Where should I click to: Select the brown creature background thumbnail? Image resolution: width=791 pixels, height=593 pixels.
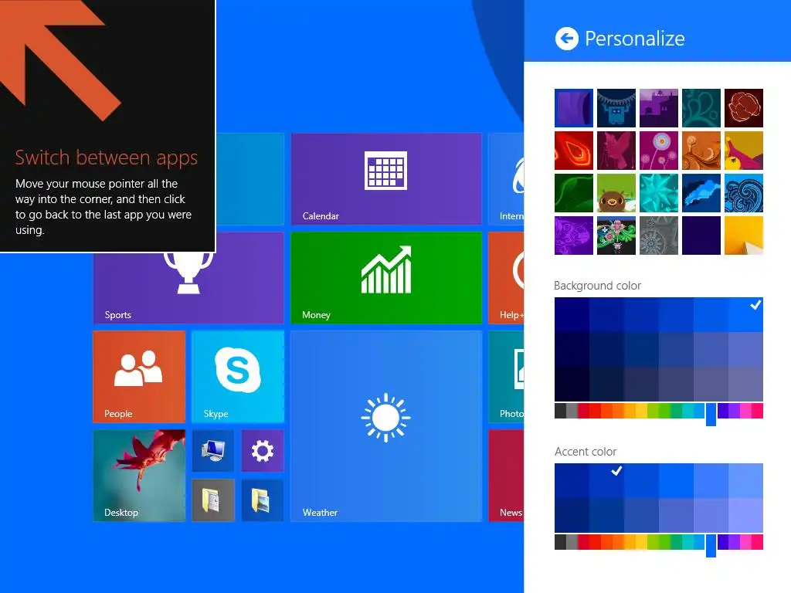tap(616, 192)
